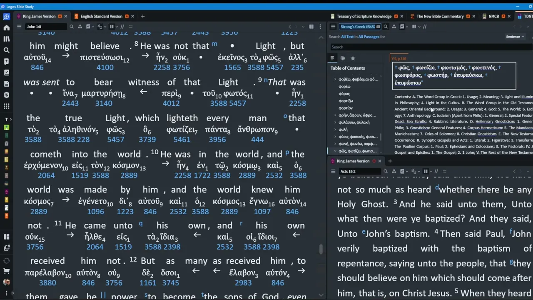Open Strong's number 5457 under true Light
The image size is (533, 300).
click(x=116, y=140)
